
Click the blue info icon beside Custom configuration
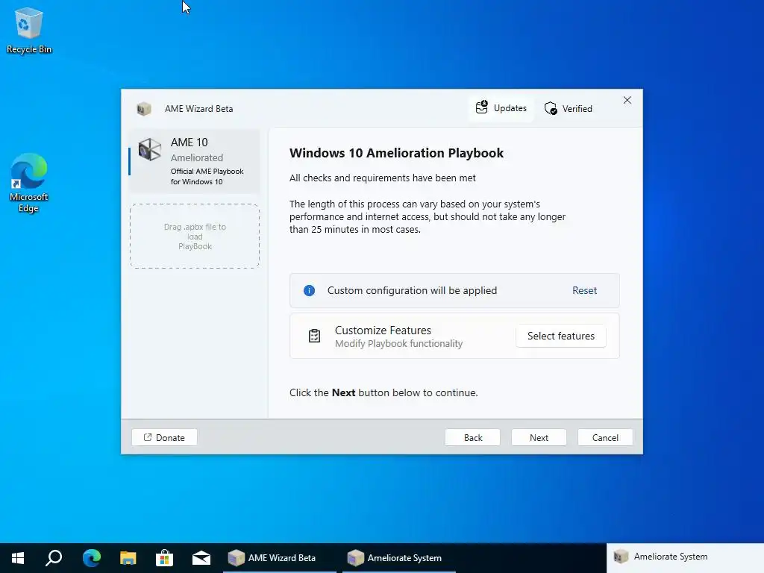(x=309, y=291)
